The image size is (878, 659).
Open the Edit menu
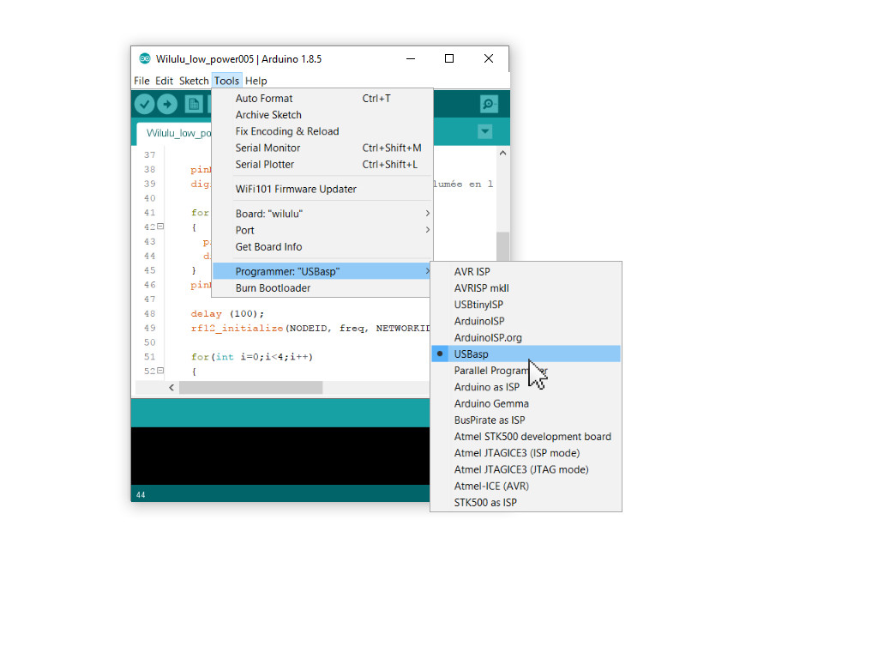coord(164,81)
